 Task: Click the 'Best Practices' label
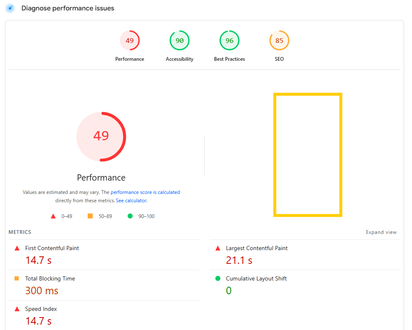coord(229,59)
